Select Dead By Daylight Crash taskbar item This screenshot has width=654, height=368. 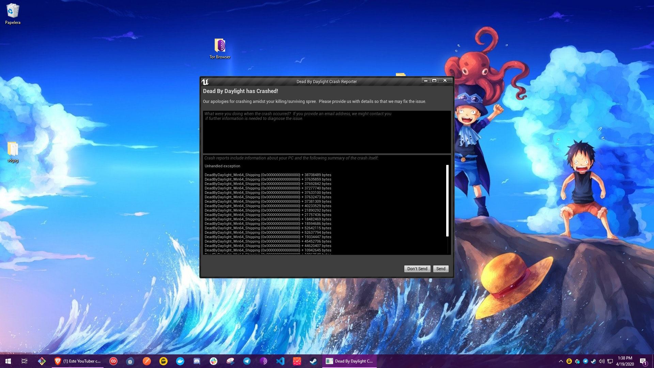[x=349, y=361]
